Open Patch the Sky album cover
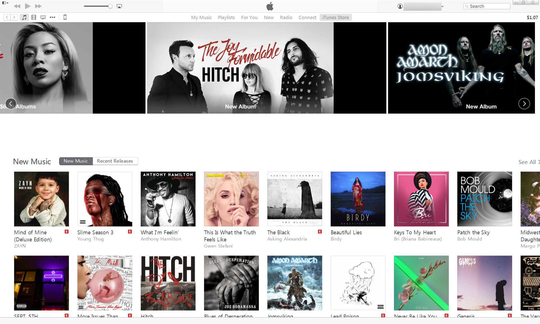Screen dimensions: 540x324 tap(485, 199)
